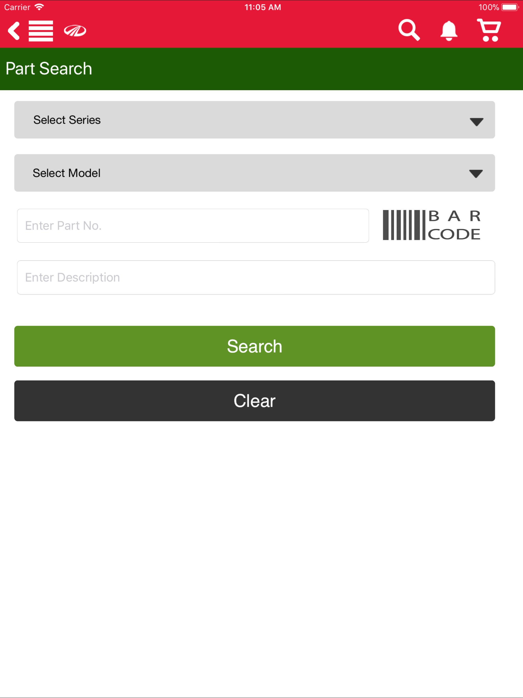
Task: Scan part using BAR CODE icon
Action: pos(431,225)
